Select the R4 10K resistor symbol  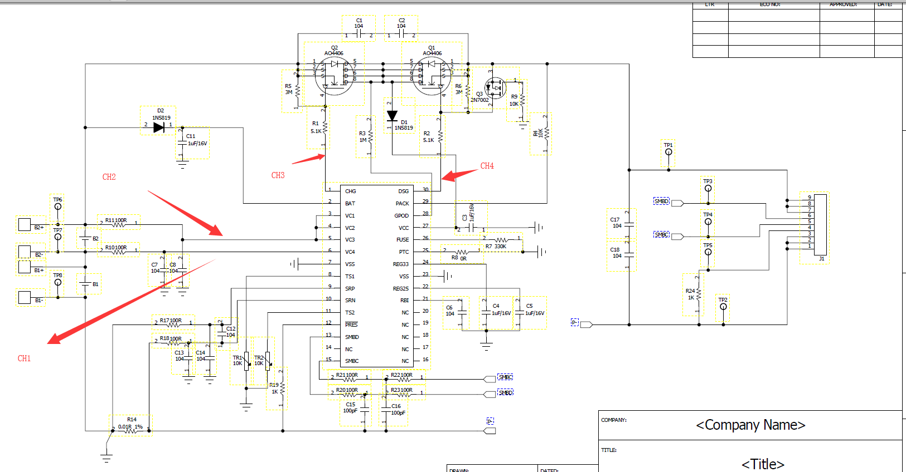point(547,134)
